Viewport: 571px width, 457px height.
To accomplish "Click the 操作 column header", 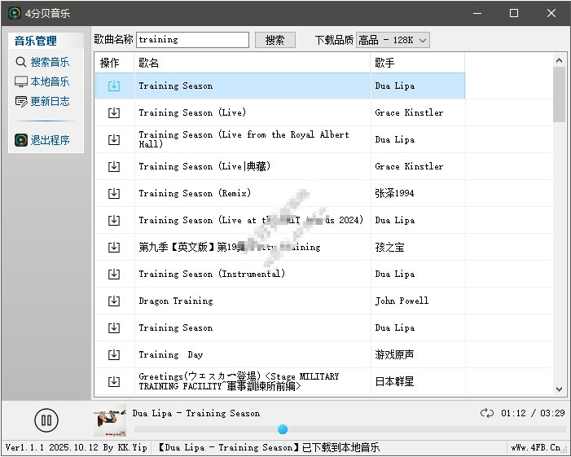I will [x=115, y=63].
